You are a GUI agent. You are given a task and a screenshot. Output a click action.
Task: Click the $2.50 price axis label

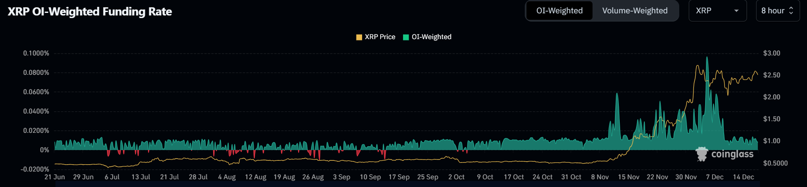point(772,75)
